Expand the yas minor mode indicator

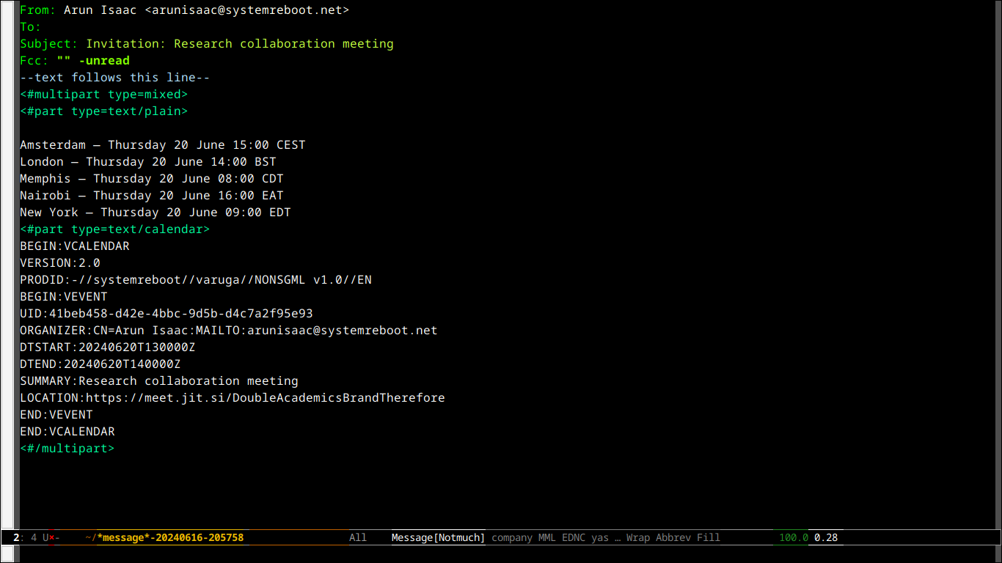[599, 537]
